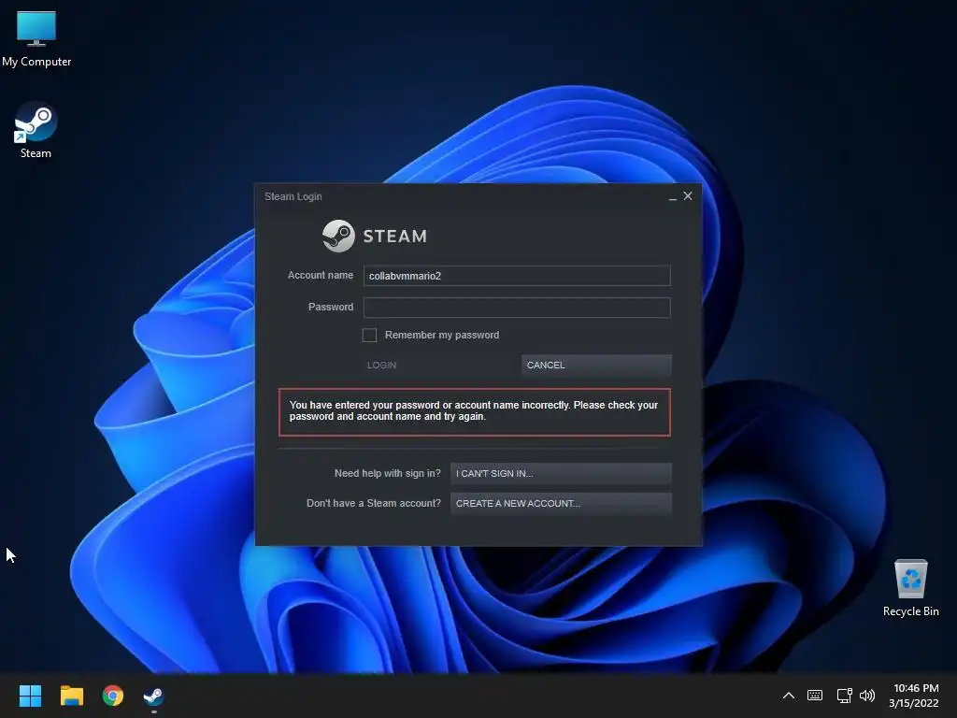The width and height of the screenshot is (957, 718).
Task: Open the network status tray icon
Action: (x=844, y=696)
